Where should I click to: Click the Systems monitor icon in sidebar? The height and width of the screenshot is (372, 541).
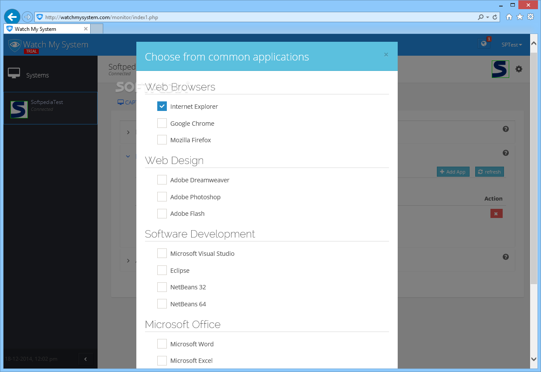pyautogui.click(x=14, y=74)
